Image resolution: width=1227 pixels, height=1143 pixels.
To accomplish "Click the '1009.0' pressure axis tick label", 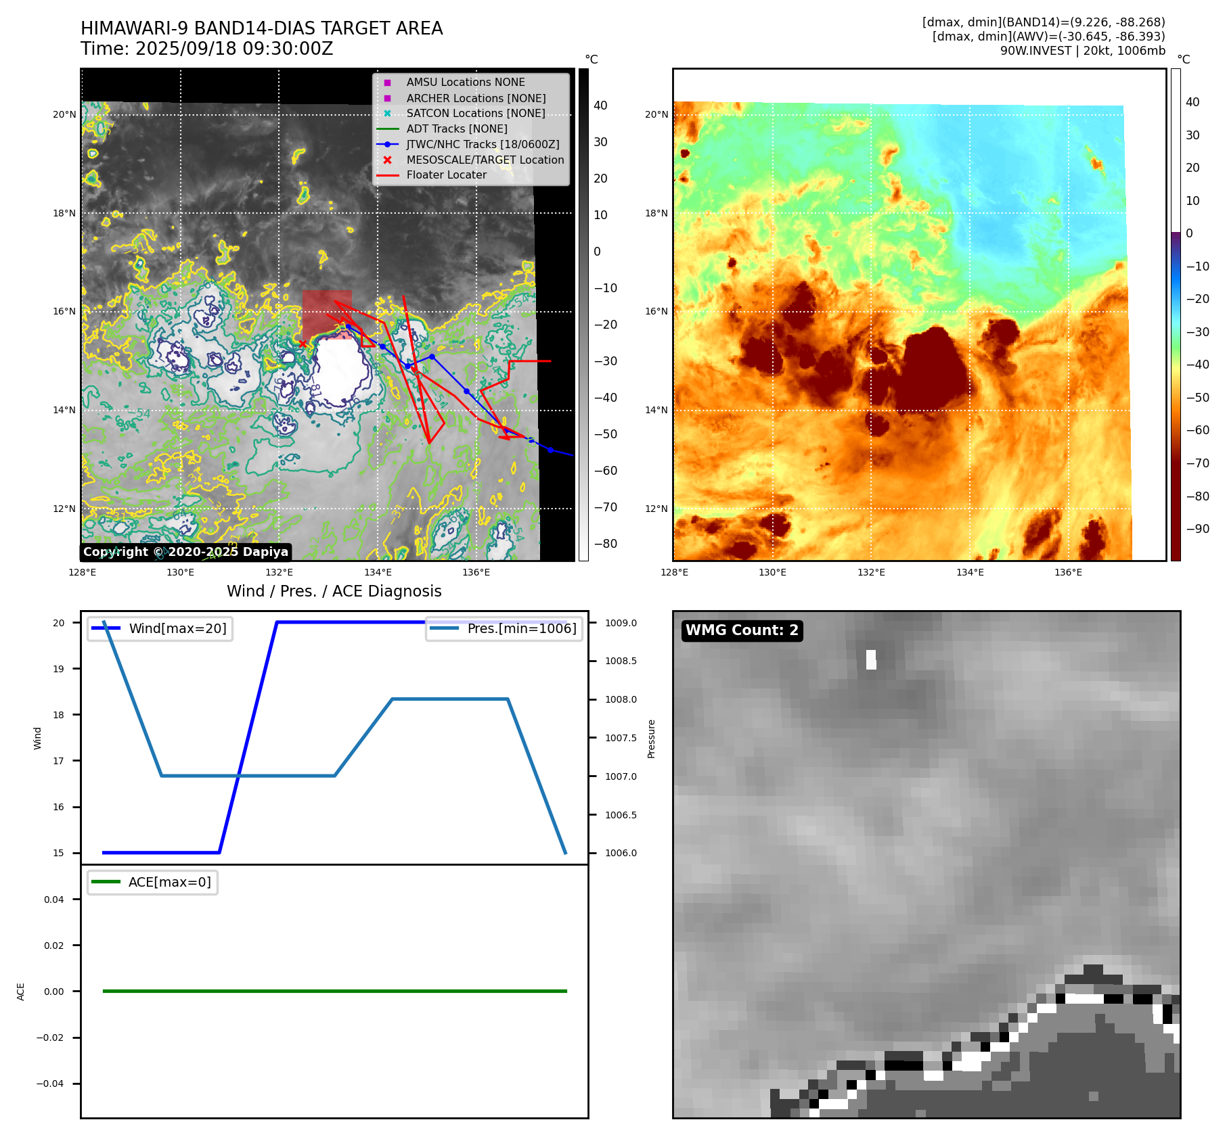I will tap(621, 623).
